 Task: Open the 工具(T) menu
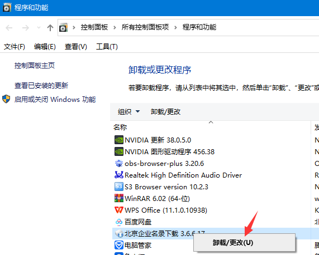pos(107,47)
